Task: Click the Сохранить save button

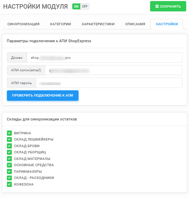Action: [168, 6]
